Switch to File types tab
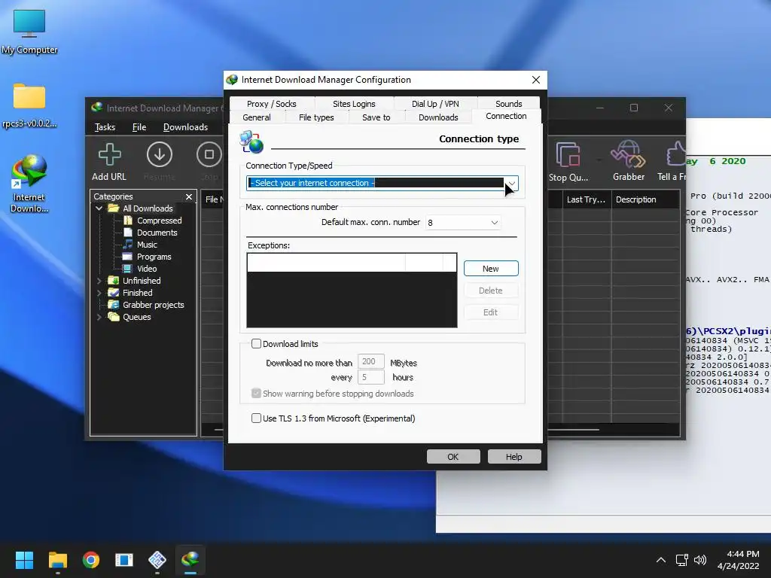The width and height of the screenshot is (771, 578). point(316,117)
